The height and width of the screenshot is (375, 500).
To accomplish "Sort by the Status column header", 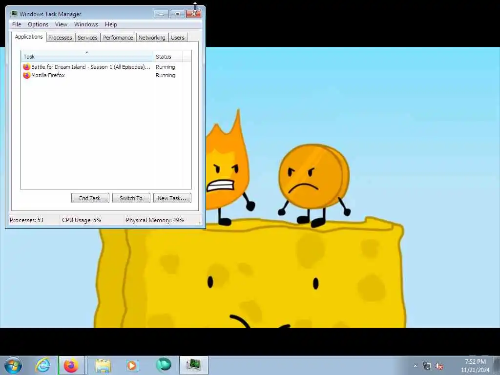I will [x=168, y=57].
